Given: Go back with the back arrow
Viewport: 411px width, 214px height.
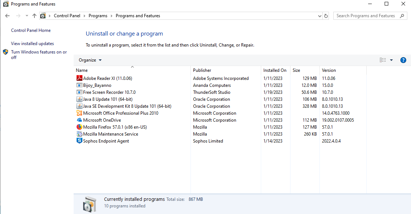Looking at the screenshot, I should click(x=7, y=16).
